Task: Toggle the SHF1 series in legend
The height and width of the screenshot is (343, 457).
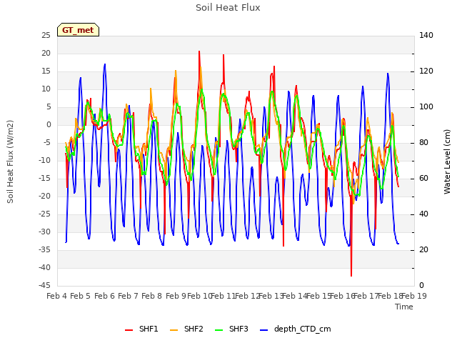Action: tap(141, 329)
